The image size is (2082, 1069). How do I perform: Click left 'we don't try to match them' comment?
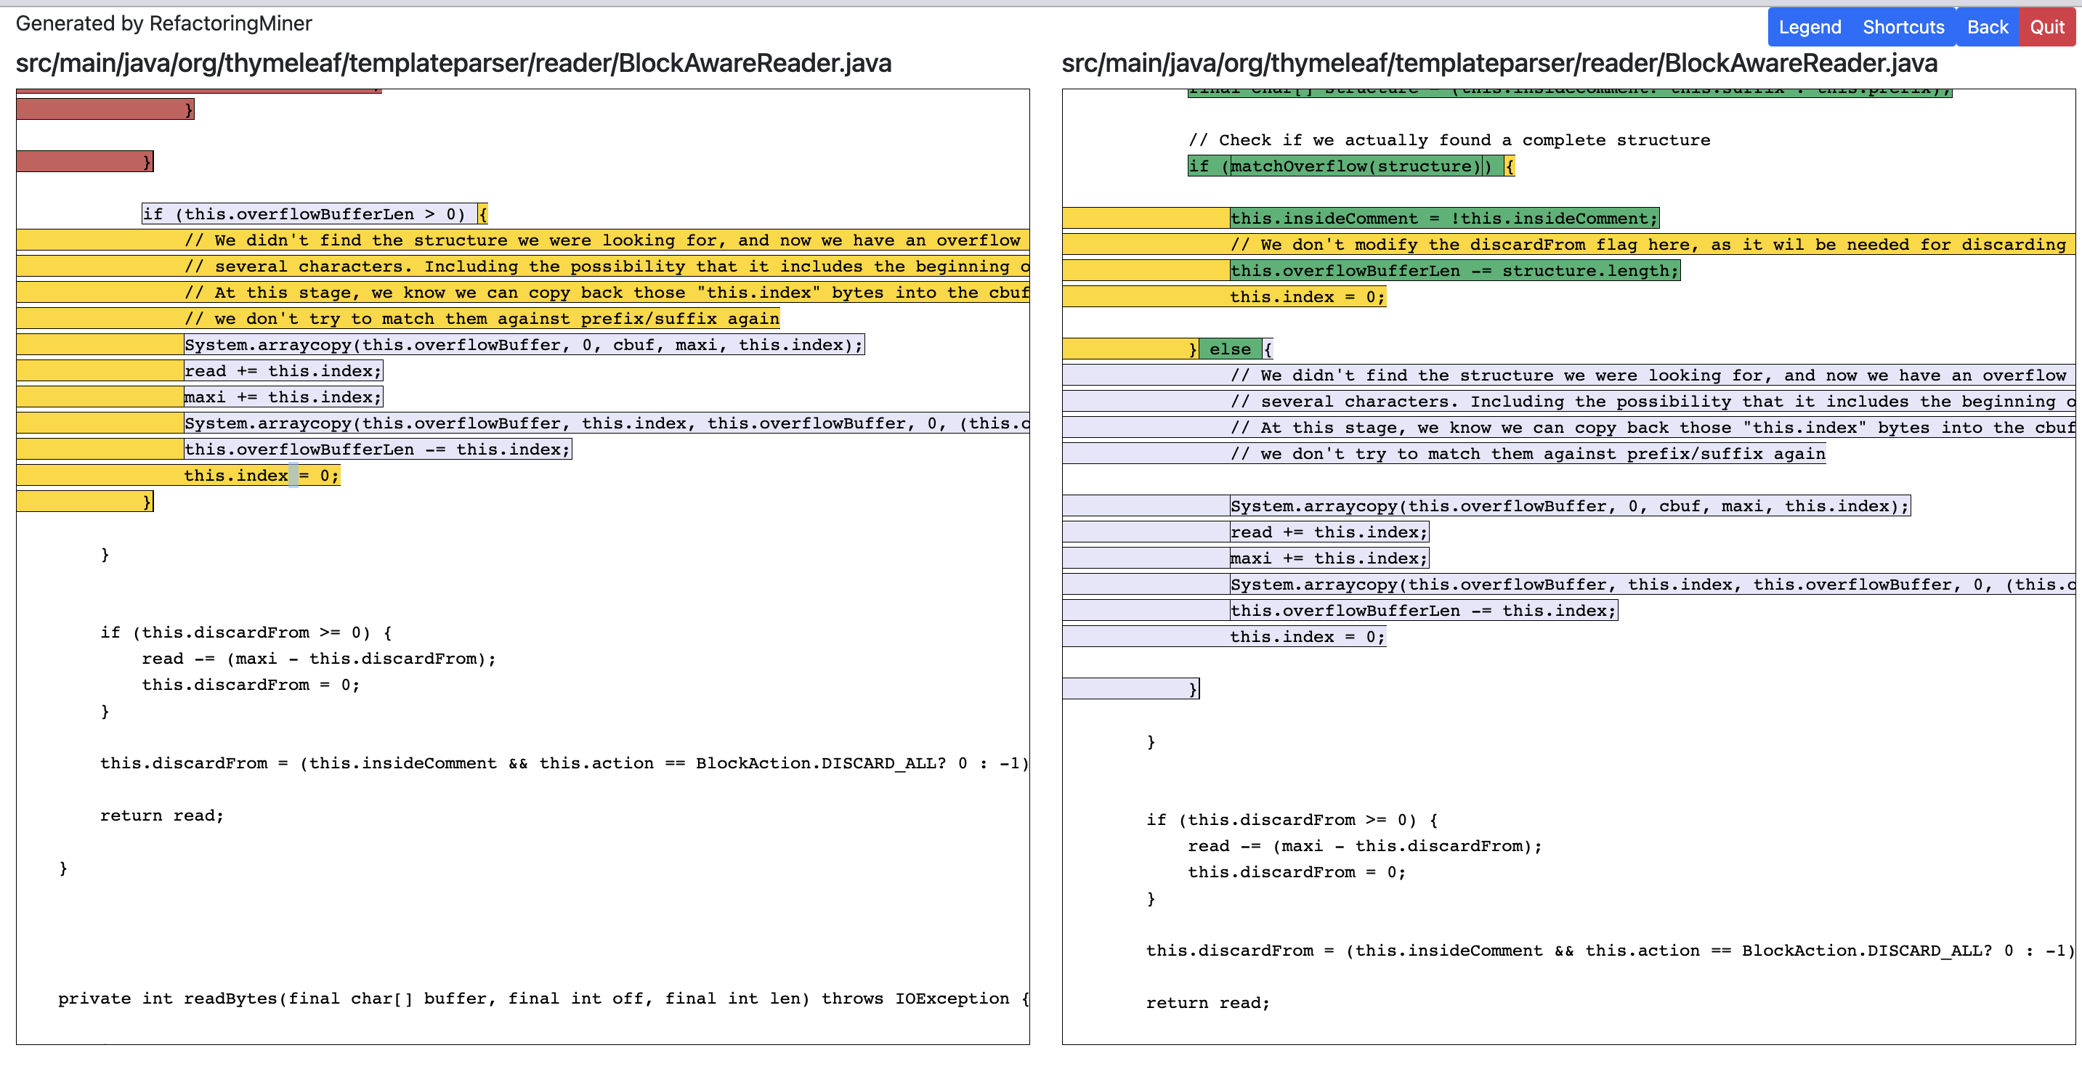482,318
